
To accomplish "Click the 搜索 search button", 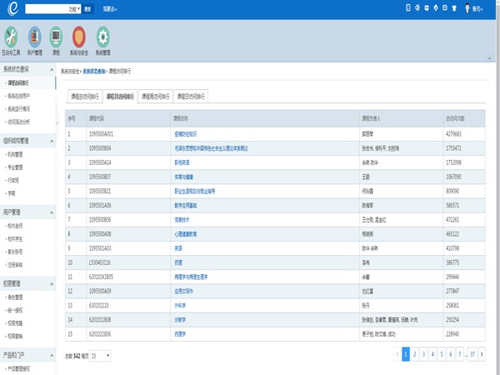I will [88, 9].
